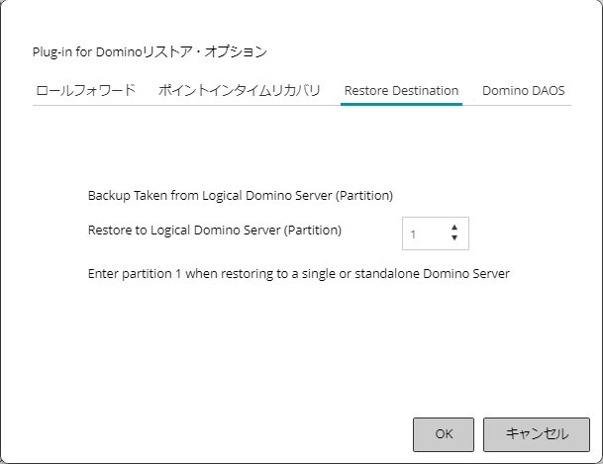Viewport: 603px width, 464px height.
Task: Focus the Restore to Partition number field
Action: tap(436, 233)
